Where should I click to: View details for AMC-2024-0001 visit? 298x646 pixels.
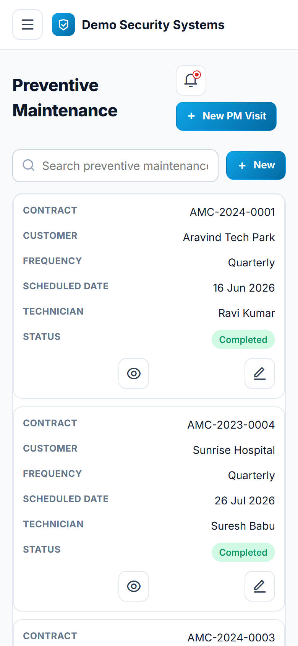click(x=134, y=374)
